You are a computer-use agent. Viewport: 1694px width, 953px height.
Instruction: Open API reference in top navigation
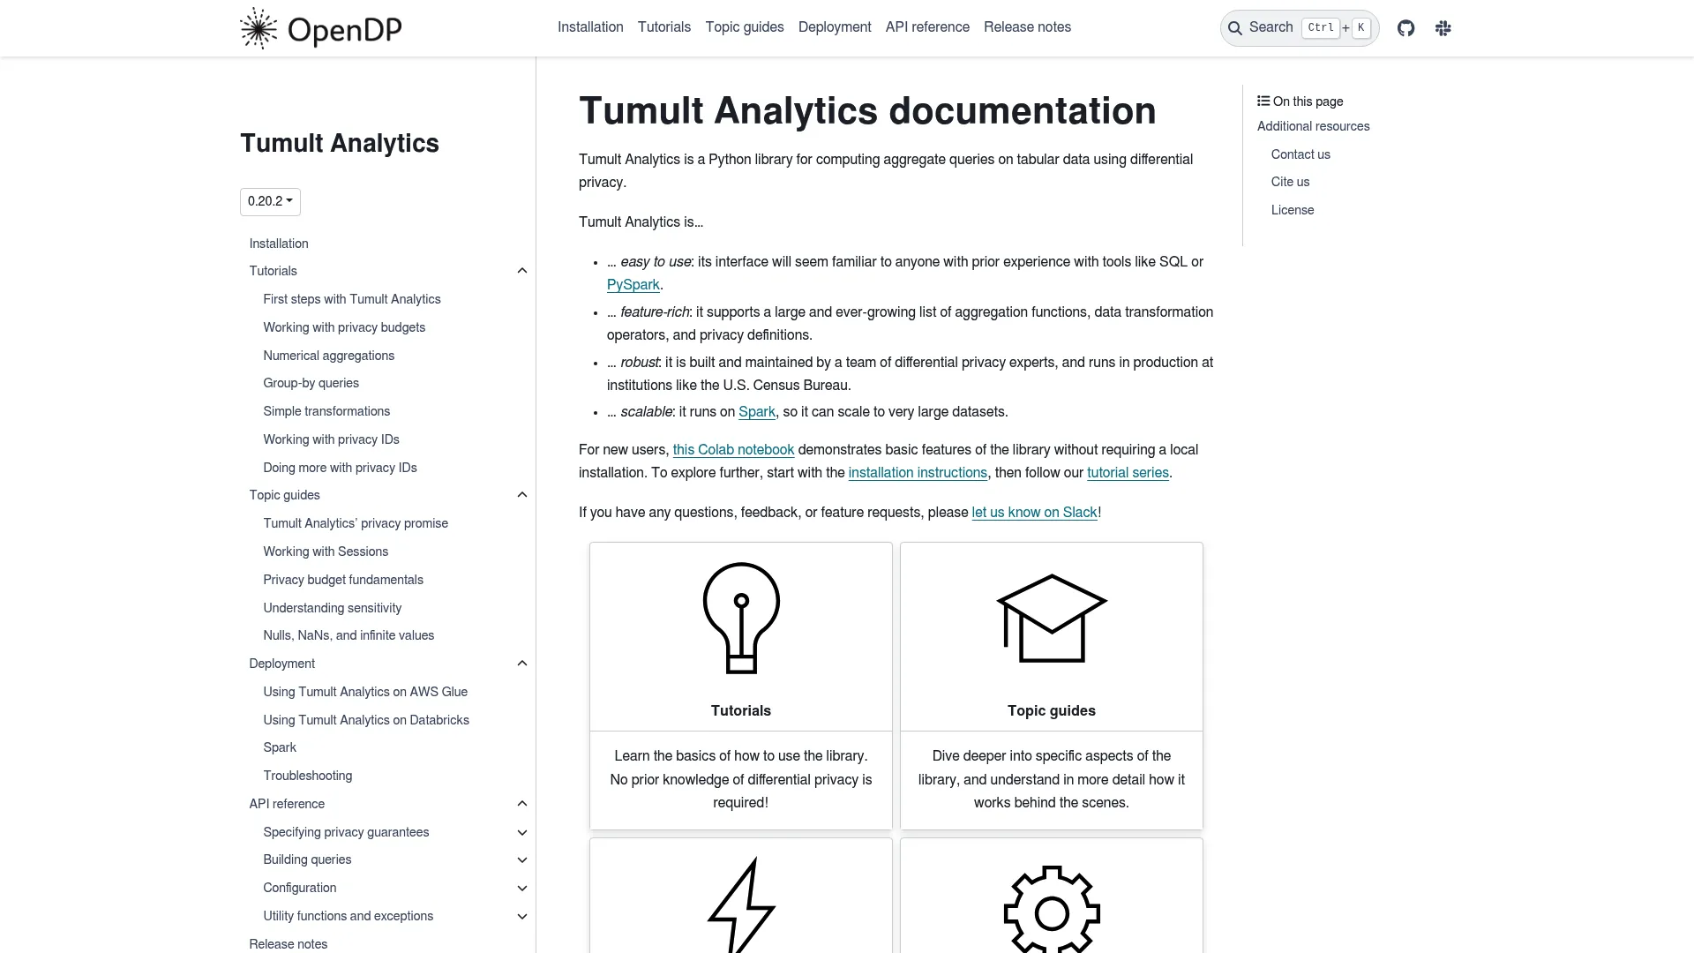[927, 27]
